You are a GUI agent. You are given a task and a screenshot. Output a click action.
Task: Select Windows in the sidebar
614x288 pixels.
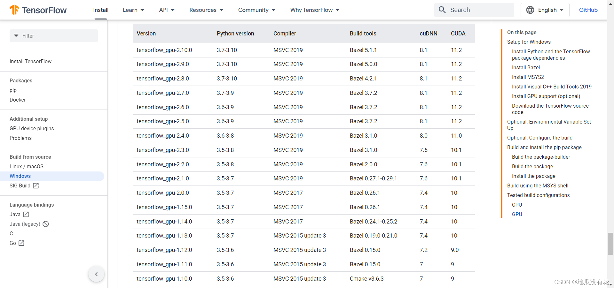(52, 176)
